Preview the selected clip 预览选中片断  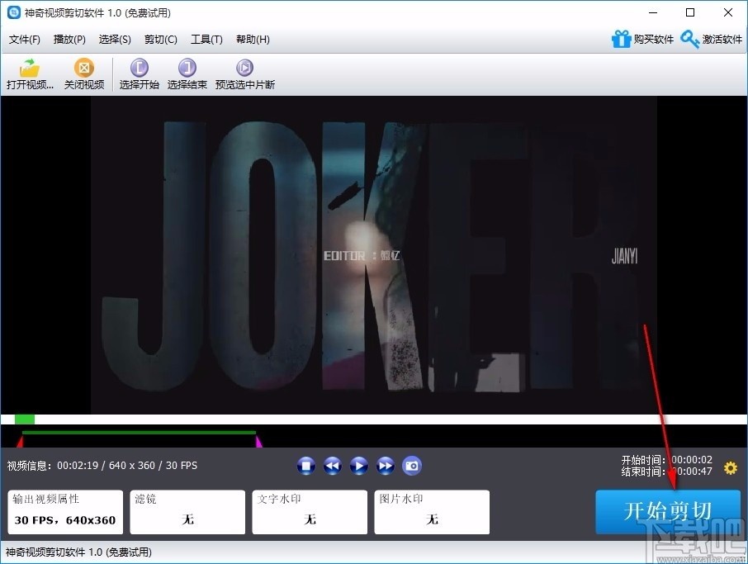click(x=244, y=74)
